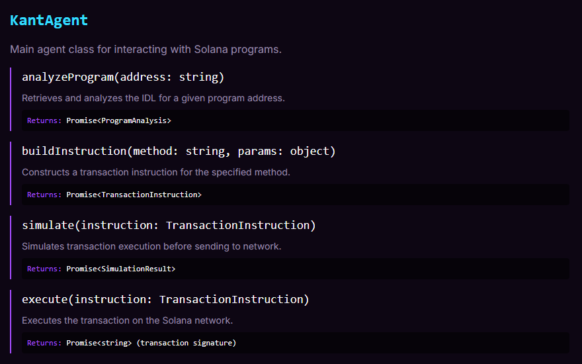Screen dimensions: 582x364
Task: Select 'Constructs a transaction instruction' description
Action: [x=156, y=172]
